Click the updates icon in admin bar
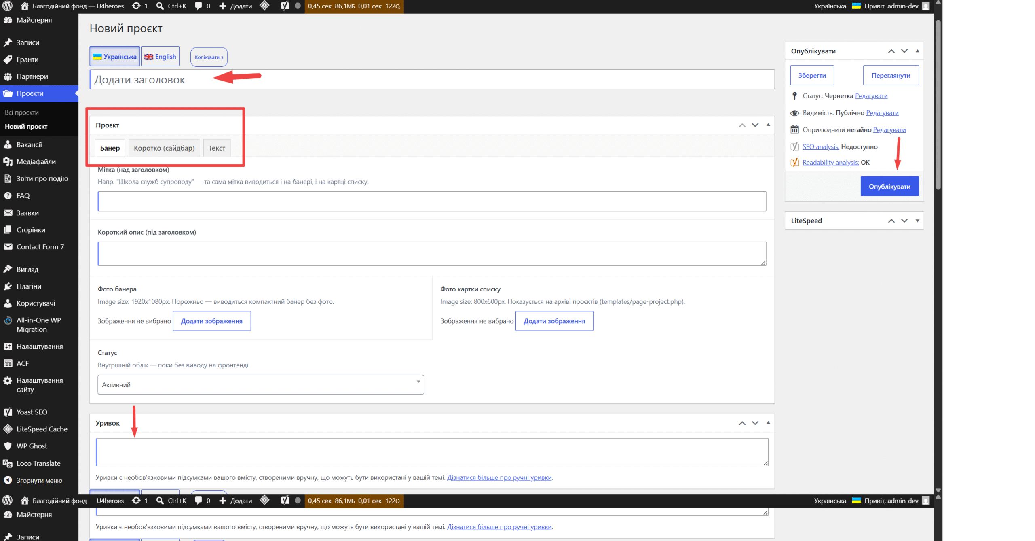The image size is (1035, 541). pos(140,6)
